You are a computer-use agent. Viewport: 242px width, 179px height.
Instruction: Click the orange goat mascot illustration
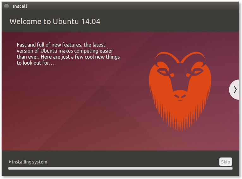point(180,91)
